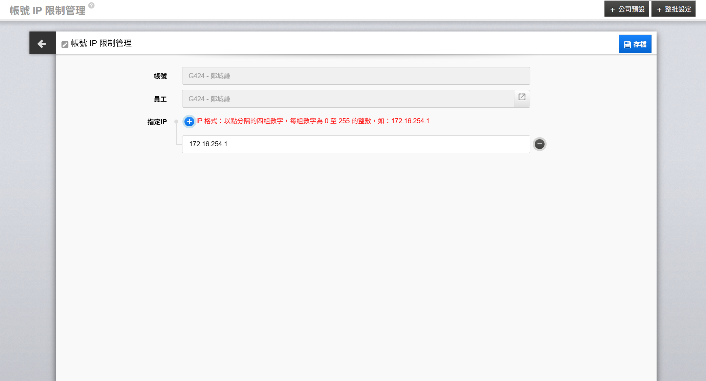This screenshot has width=706, height=381.
Task: Click the back arrow button
Action: [42, 43]
